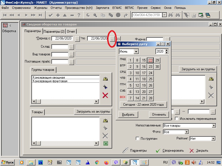This screenshot has height=166, width=222.
Task: Click the yellow add icon beside Группы товаров list
Action: pos(105,79)
